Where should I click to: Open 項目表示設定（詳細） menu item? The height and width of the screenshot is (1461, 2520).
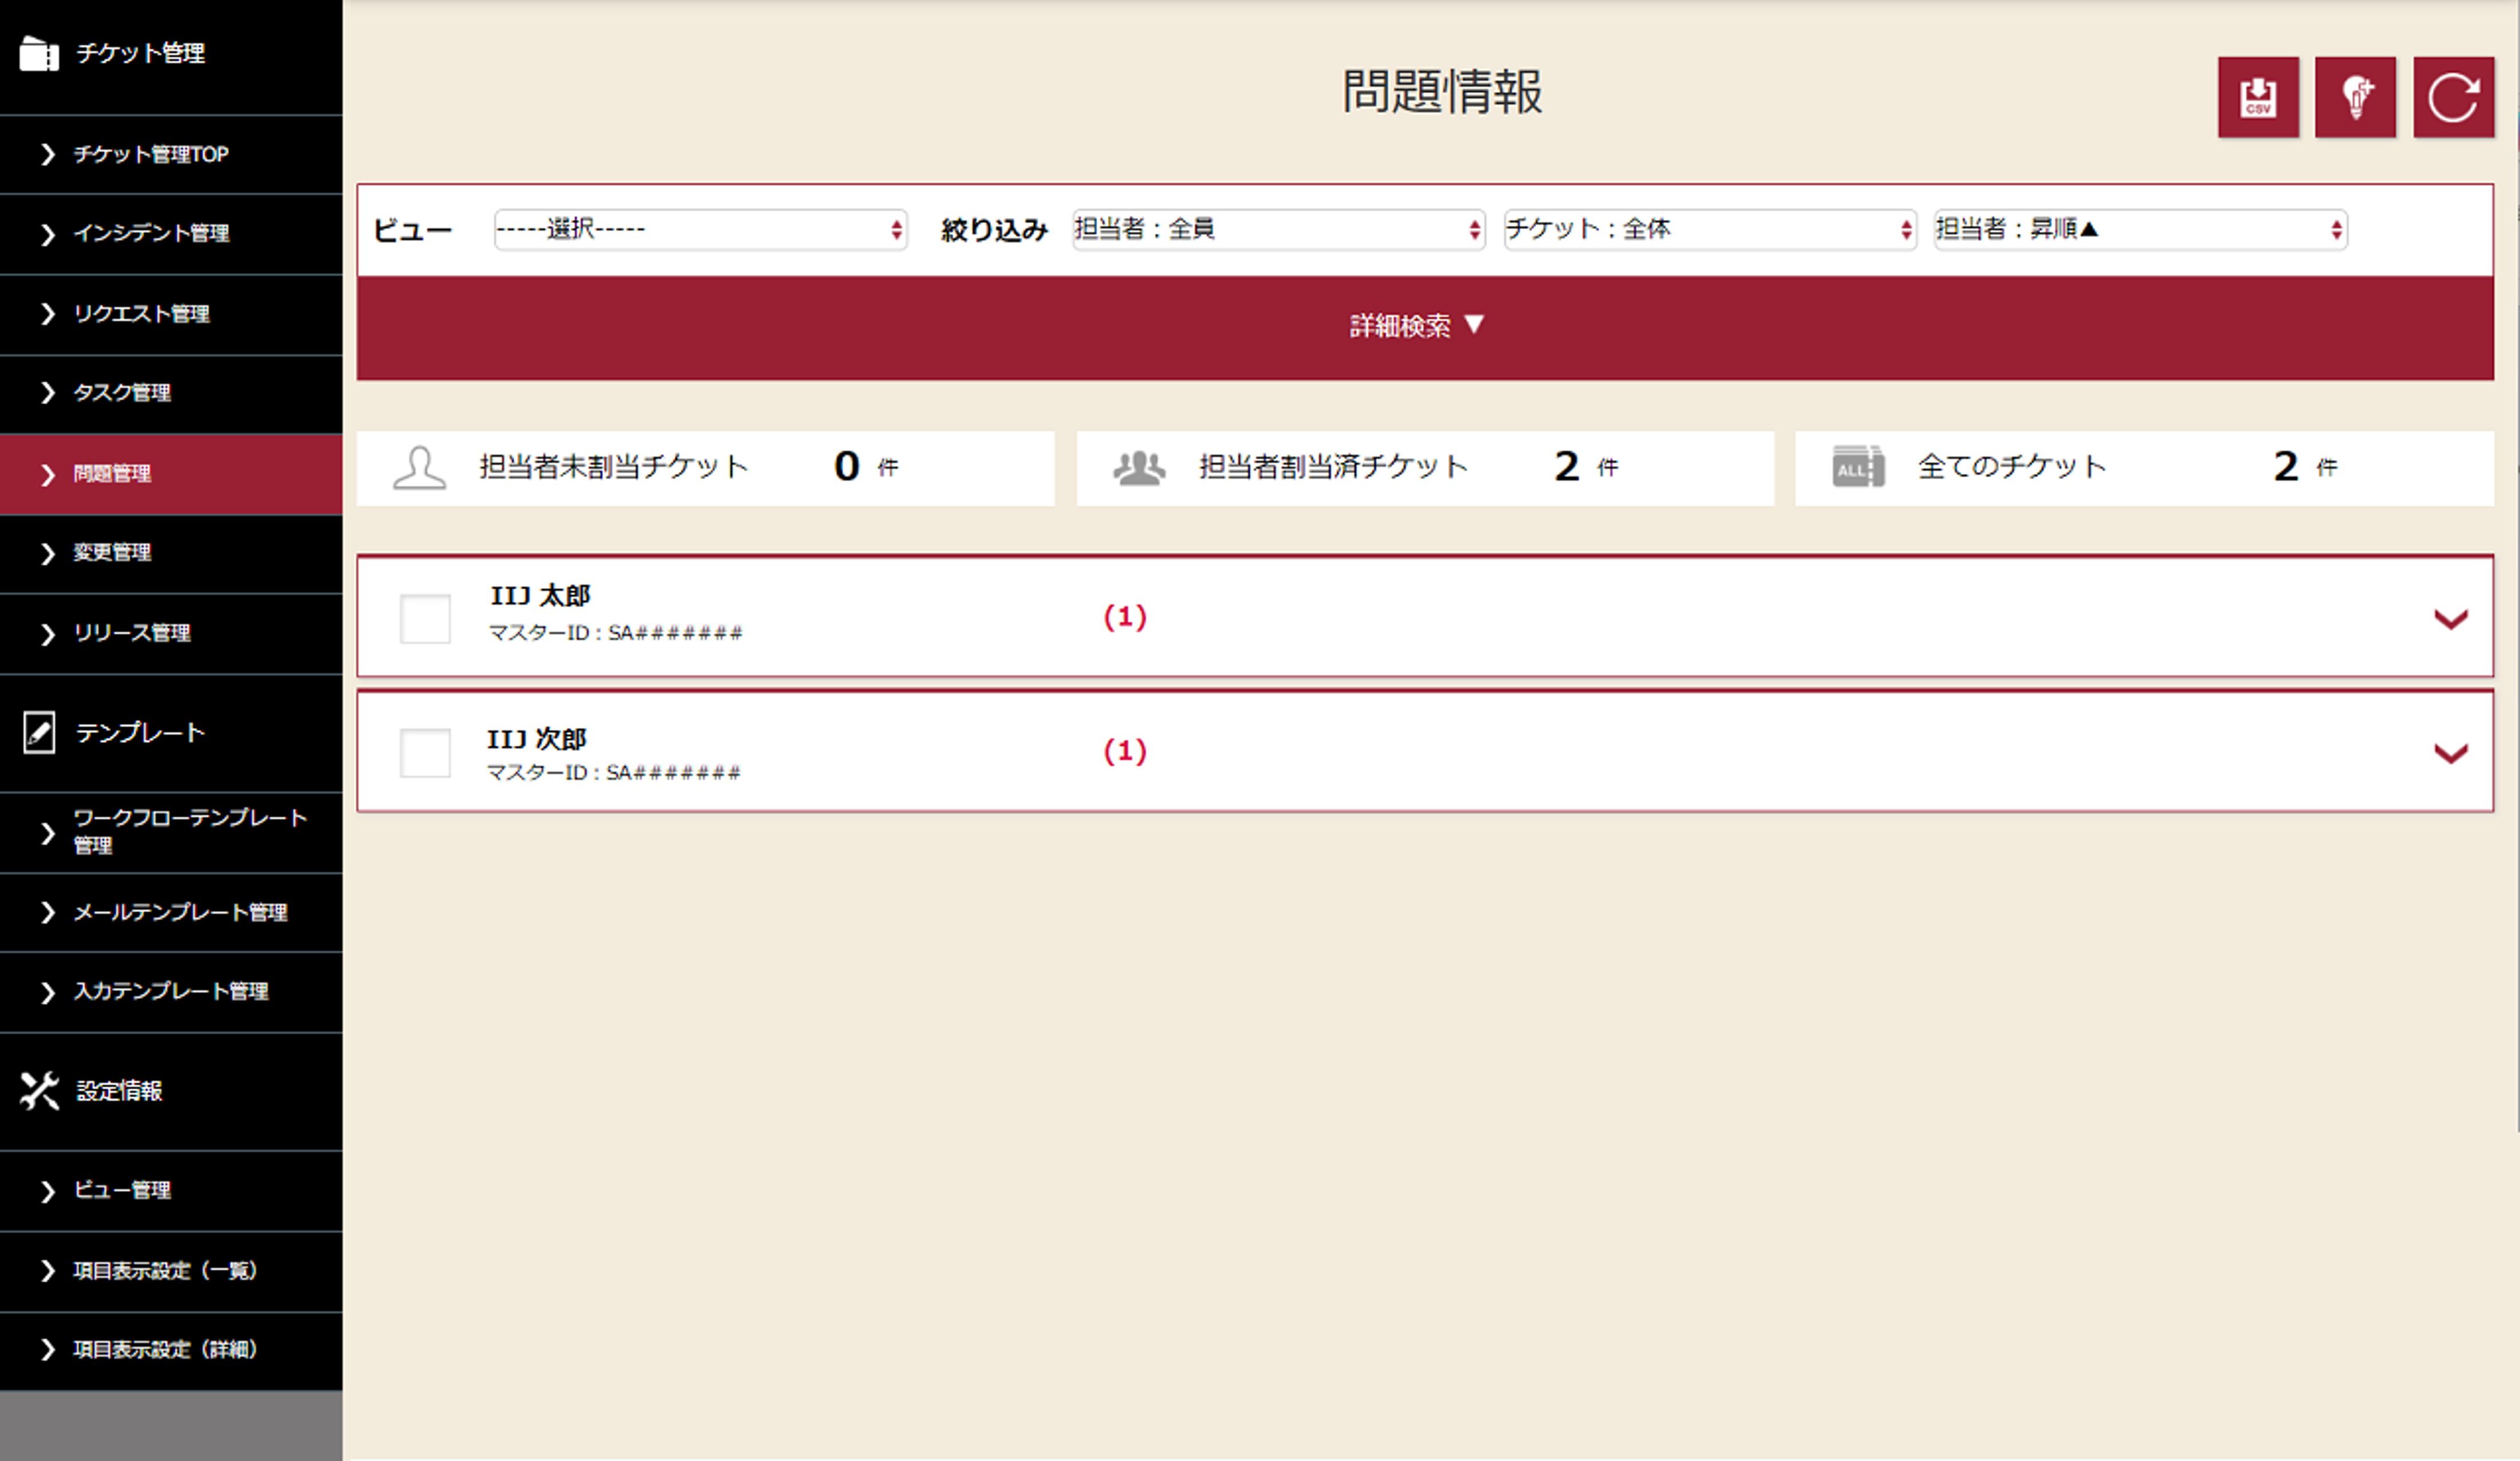pos(171,1350)
